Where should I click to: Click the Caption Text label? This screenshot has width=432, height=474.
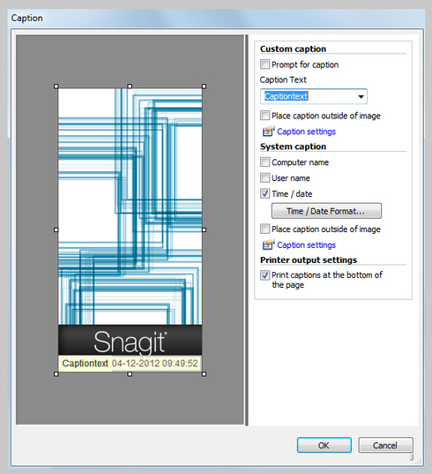[x=283, y=79]
